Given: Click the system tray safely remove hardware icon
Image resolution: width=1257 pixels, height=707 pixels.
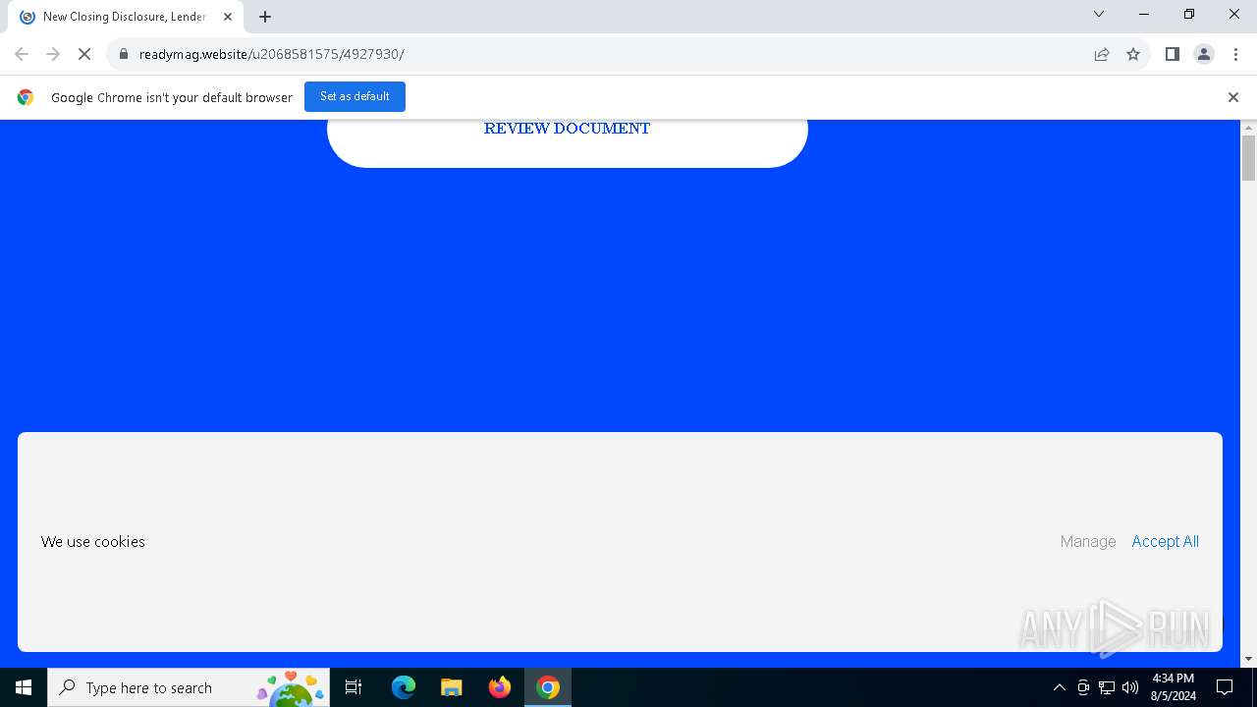Looking at the screenshot, I should point(1083,687).
